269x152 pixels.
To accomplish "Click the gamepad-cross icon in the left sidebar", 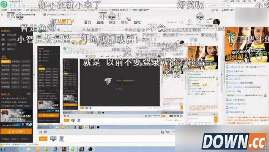I will coord(3,49).
